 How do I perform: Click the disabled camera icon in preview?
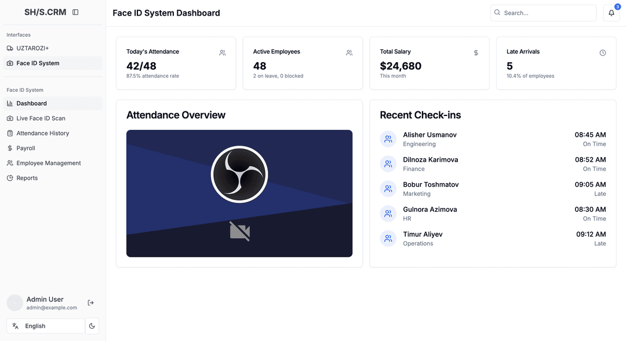(x=239, y=231)
